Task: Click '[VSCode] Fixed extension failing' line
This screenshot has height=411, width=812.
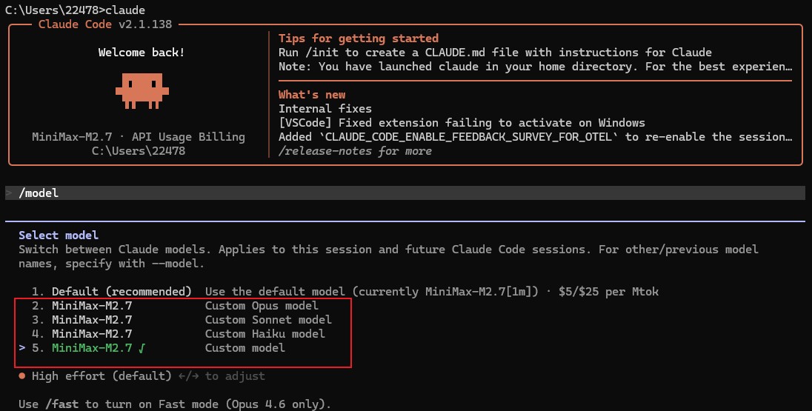Action: pos(462,123)
